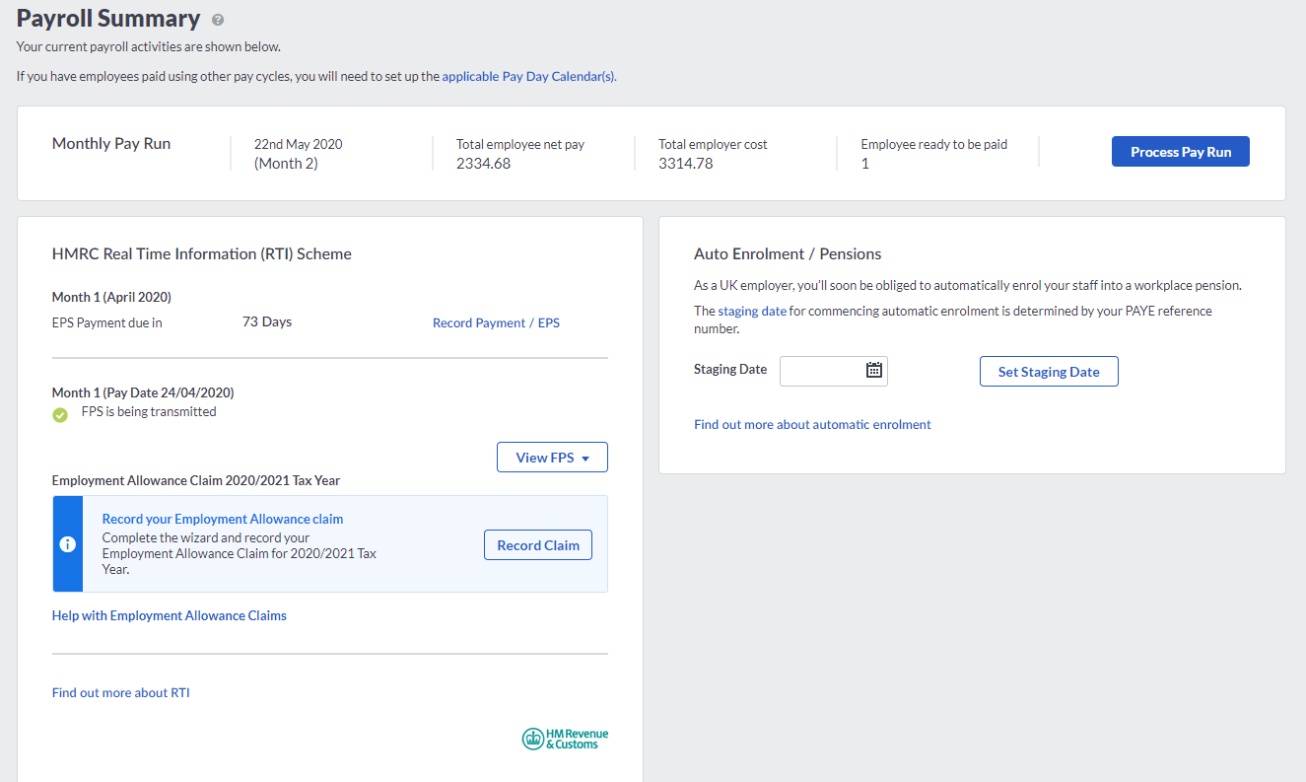Select the Monthly Pay Run title
The width and height of the screenshot is (1306, 782).
[111, 144]
